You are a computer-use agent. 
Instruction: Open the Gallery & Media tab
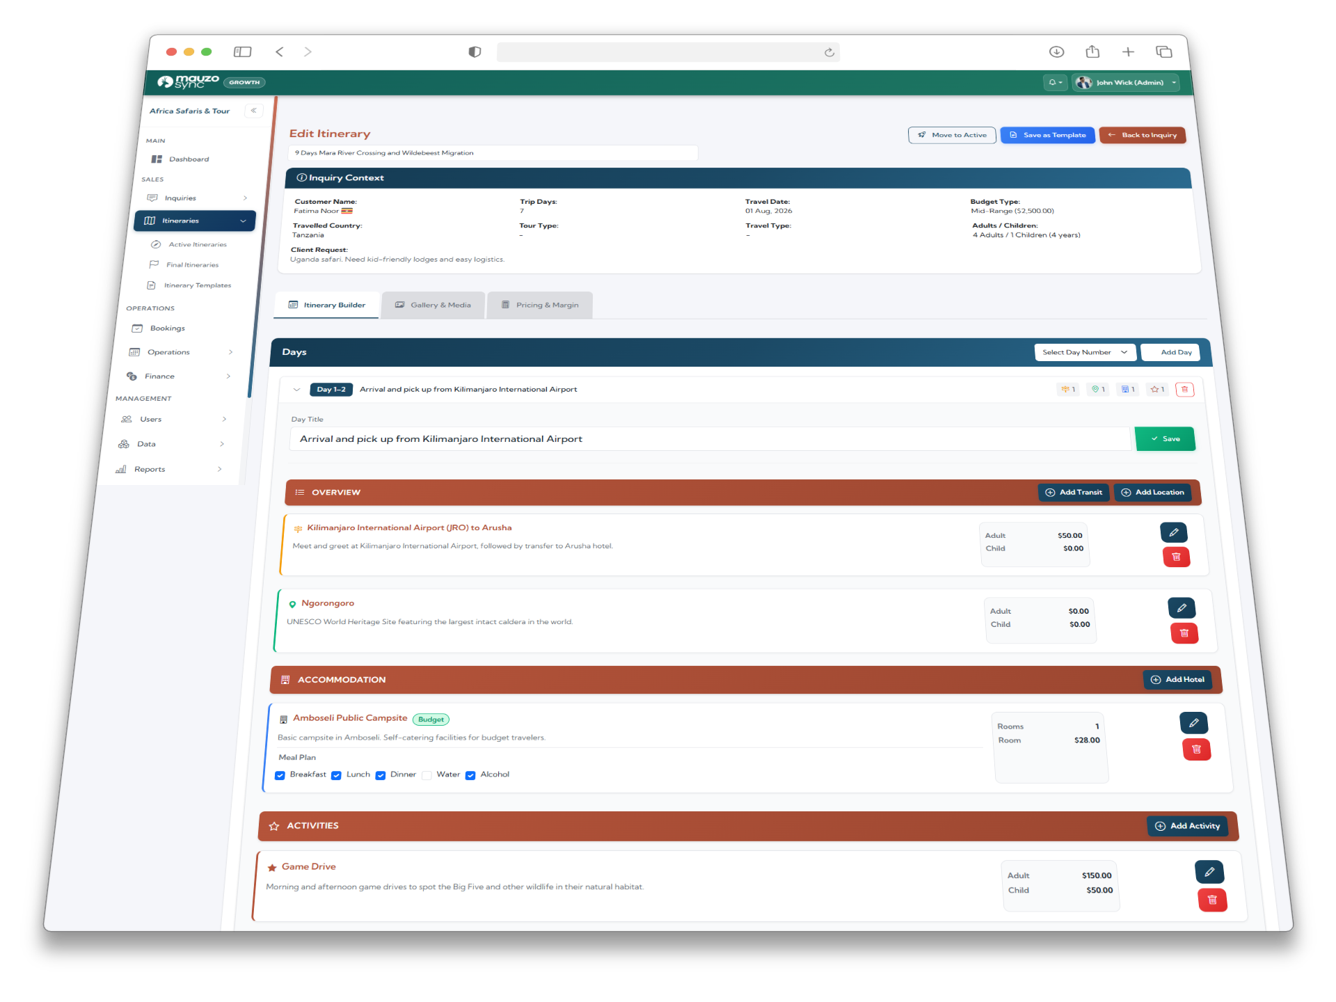coord(433,305)
